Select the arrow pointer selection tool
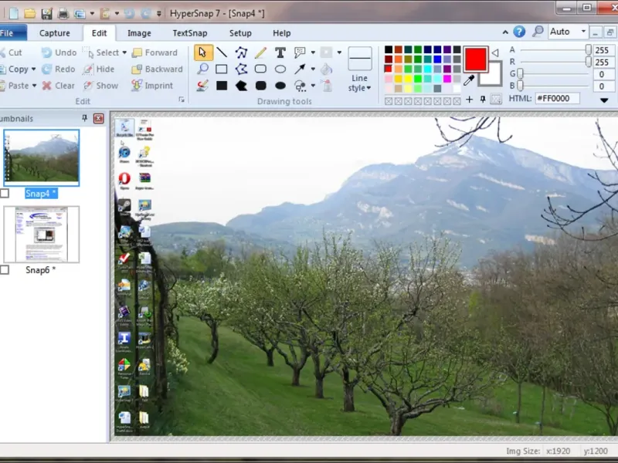 (x=203, y=52)
